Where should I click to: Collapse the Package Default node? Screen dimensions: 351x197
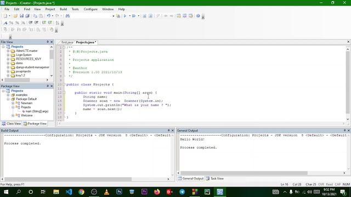[8, 99]
